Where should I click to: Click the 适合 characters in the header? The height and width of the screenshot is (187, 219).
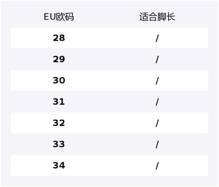[148, 17]
